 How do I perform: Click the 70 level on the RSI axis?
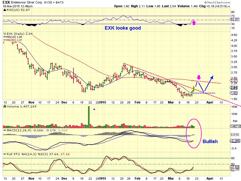point(233,16)
